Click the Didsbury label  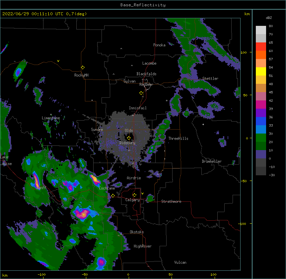[x=127, y=143]
